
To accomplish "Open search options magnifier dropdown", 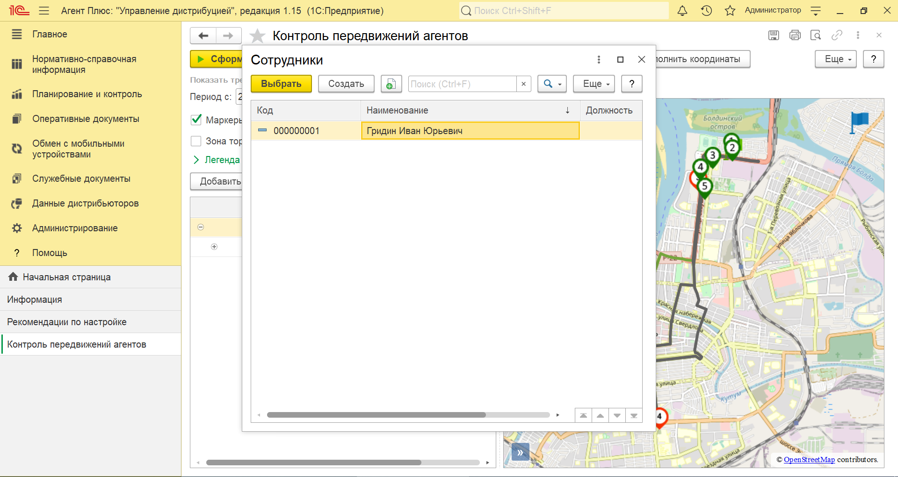I will point(552,84).
